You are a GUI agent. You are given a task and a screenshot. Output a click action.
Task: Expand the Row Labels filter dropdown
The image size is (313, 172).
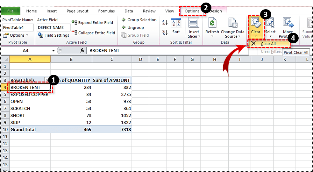47,80
